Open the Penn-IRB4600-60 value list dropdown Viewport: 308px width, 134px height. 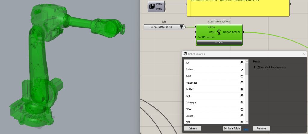pyautogui.click(x=181, y=27)
